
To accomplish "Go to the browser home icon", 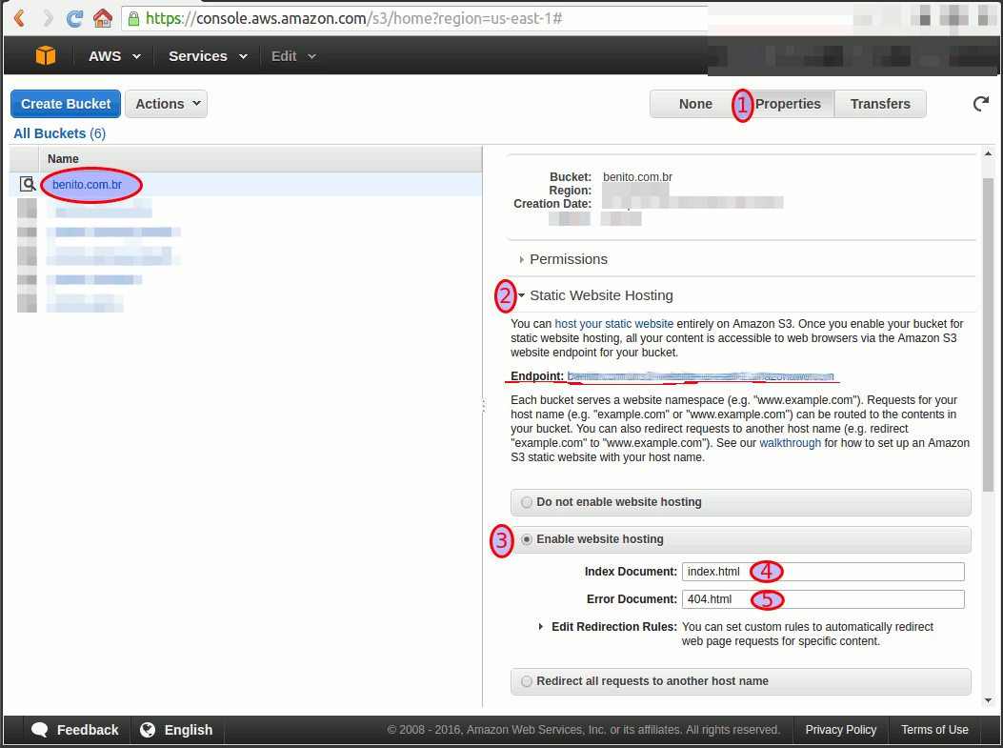I will (102, 18).
